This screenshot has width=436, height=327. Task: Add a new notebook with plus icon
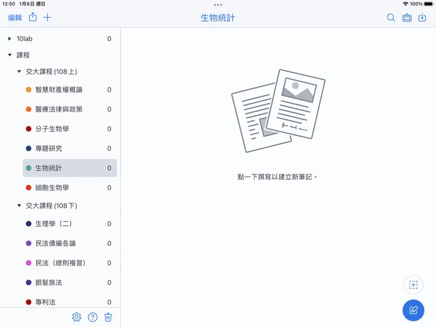(47, 17)
